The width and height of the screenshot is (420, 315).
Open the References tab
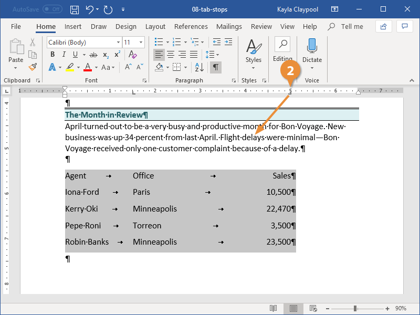(191, 27)
